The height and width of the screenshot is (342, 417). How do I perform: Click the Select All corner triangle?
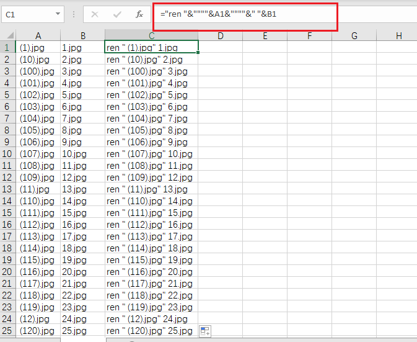(8, 35)
